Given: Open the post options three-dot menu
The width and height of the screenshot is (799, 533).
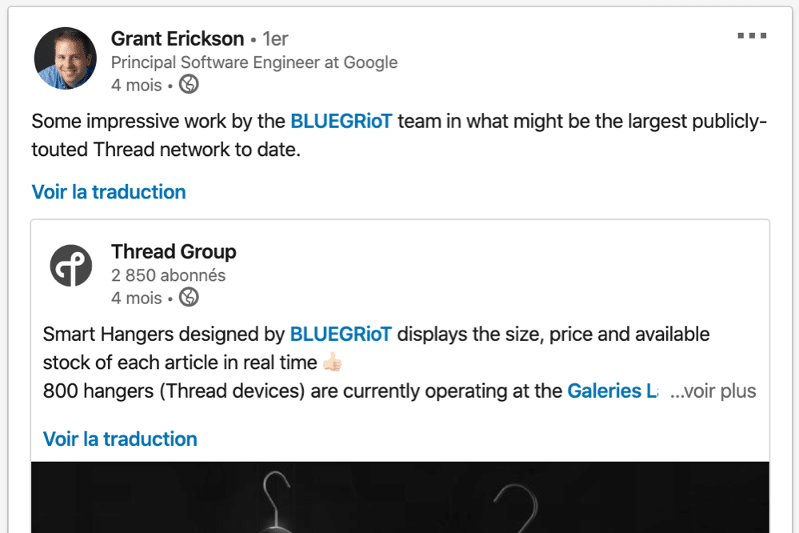Looking at the screenshot, I should click(752, 36).
